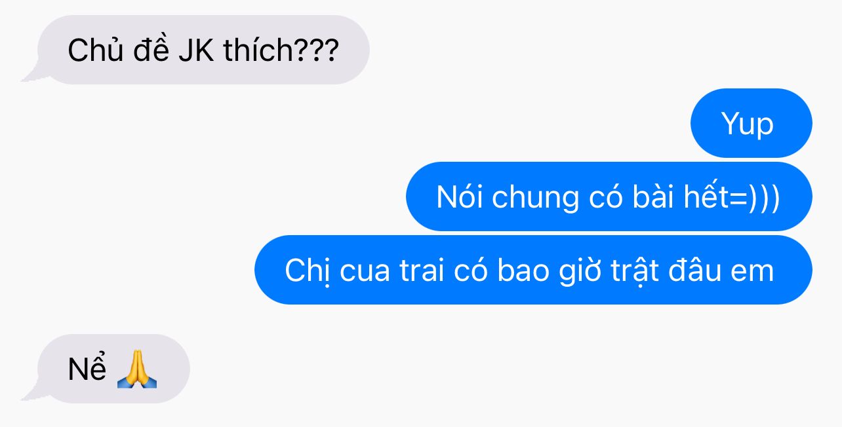Click the word 'Nể' beside the emoji

(87, 369)
